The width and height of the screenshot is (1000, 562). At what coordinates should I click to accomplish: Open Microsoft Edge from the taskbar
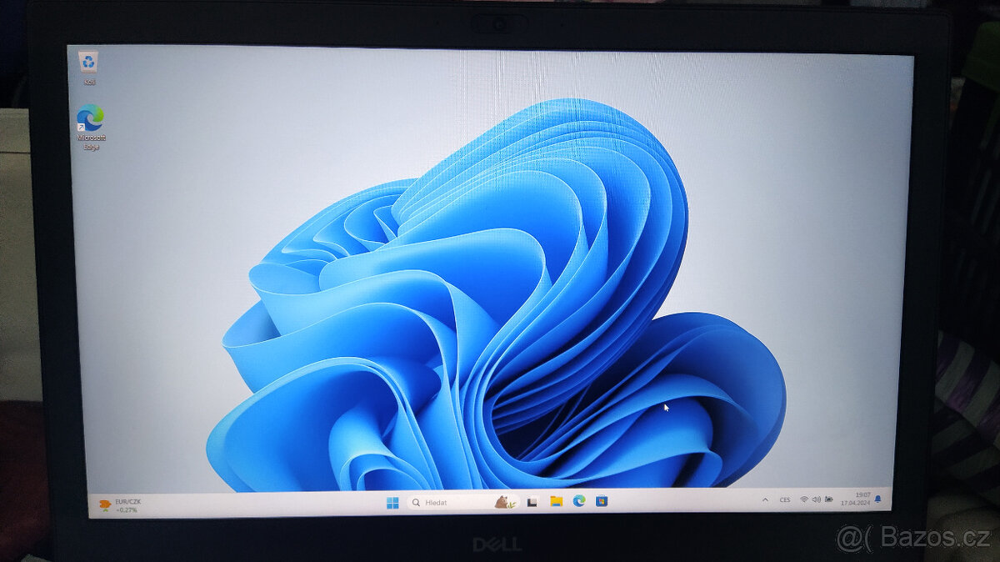[x=578, y=500]
